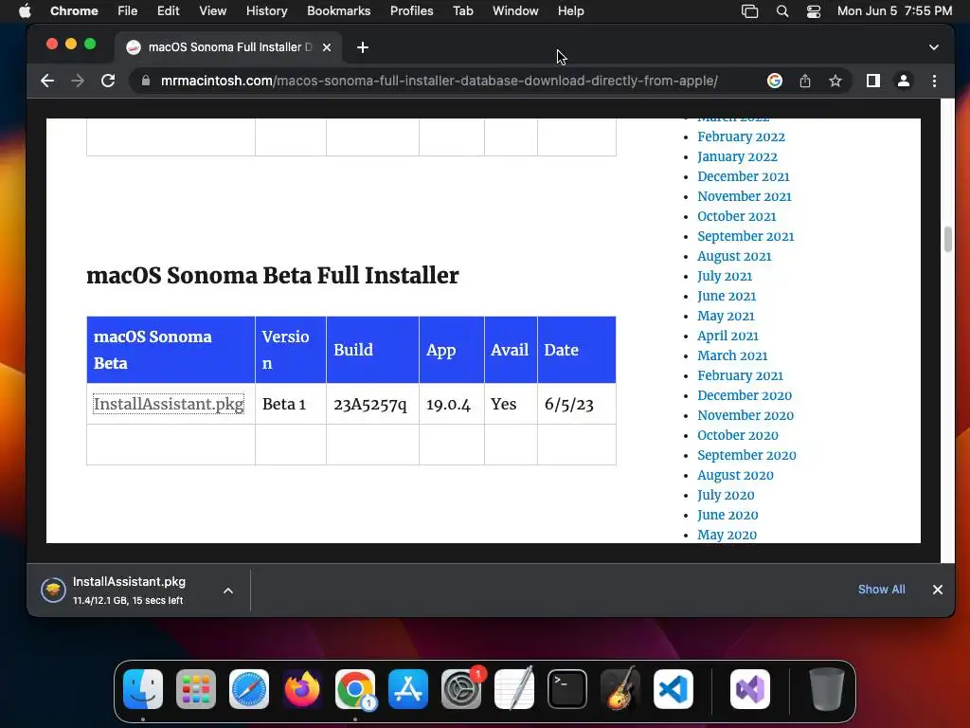Go back using the browser back arrow
Viewport: 970px width, 728px height.
(47, 81)
